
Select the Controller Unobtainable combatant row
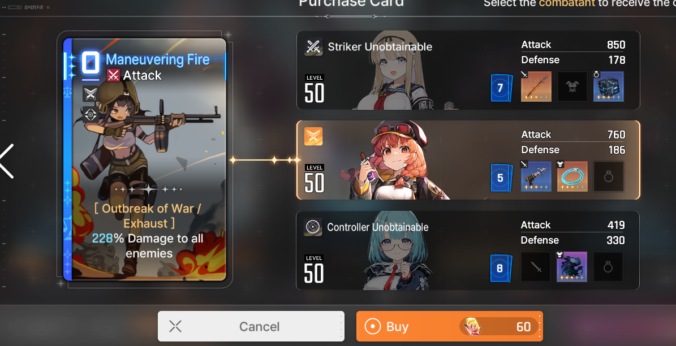468,250
